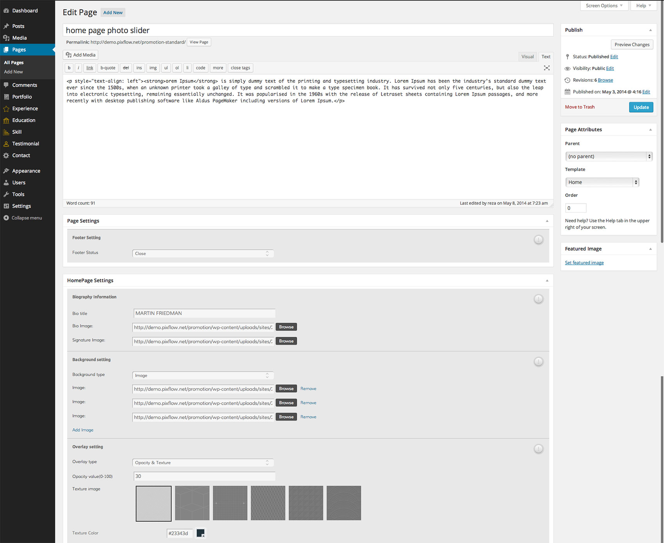Open the Texture Color swatch picker
Image resolution: width=664 pixels, height=543 pixels.
coord(200,533)
